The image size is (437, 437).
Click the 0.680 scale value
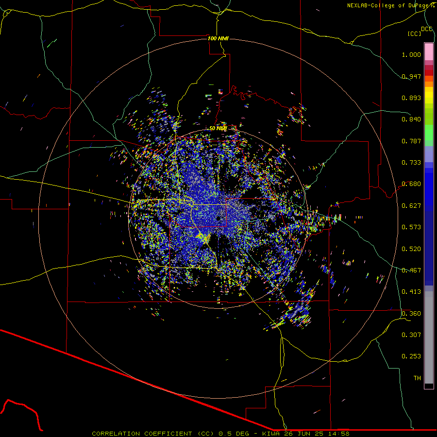(411, 184)
